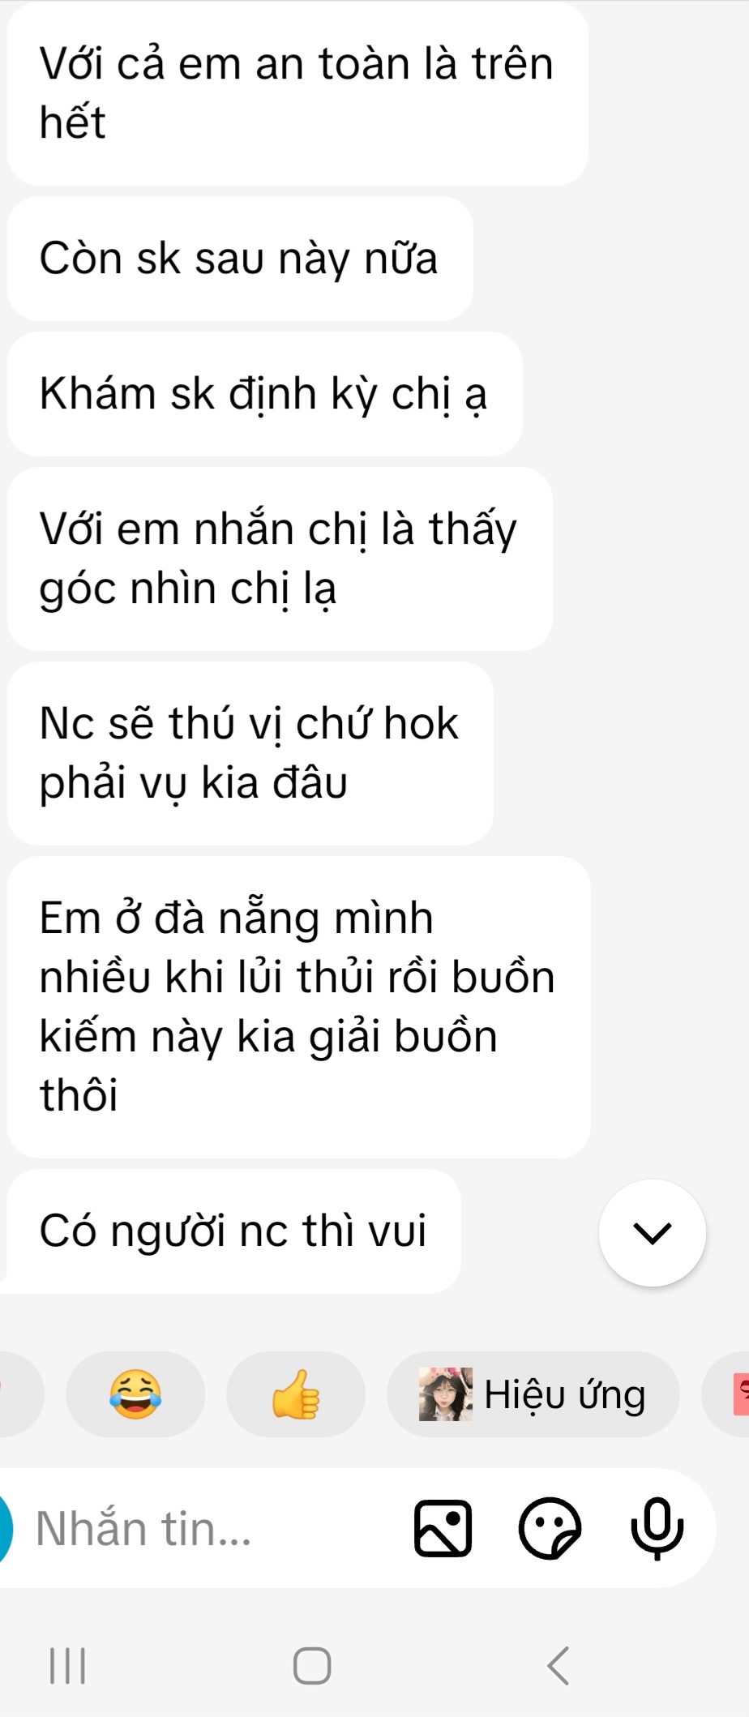The image size is (749, 1717).
Task: Select message "Còn sk sau này nữa"
Action: click(x=240, y=259)
